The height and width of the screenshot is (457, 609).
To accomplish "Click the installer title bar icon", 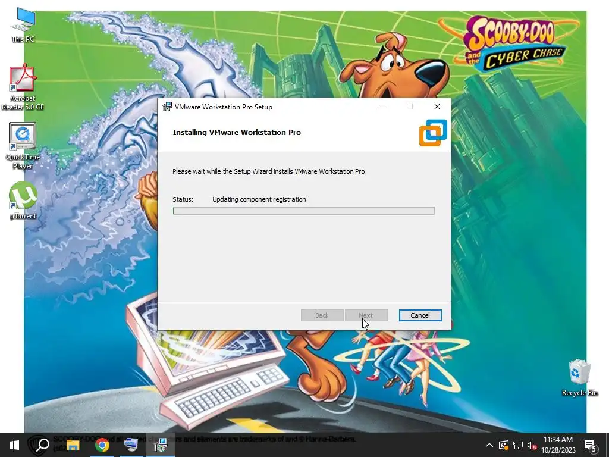I will pos(167,107).
